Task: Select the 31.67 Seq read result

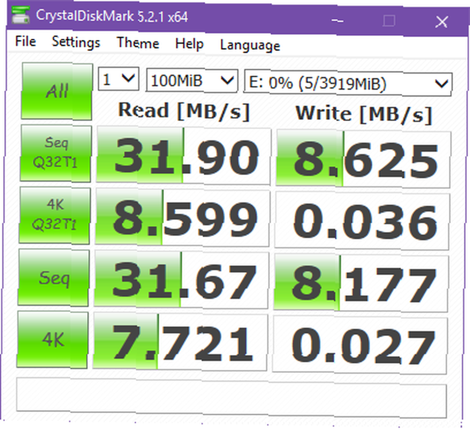Action: tap(181, 280)
